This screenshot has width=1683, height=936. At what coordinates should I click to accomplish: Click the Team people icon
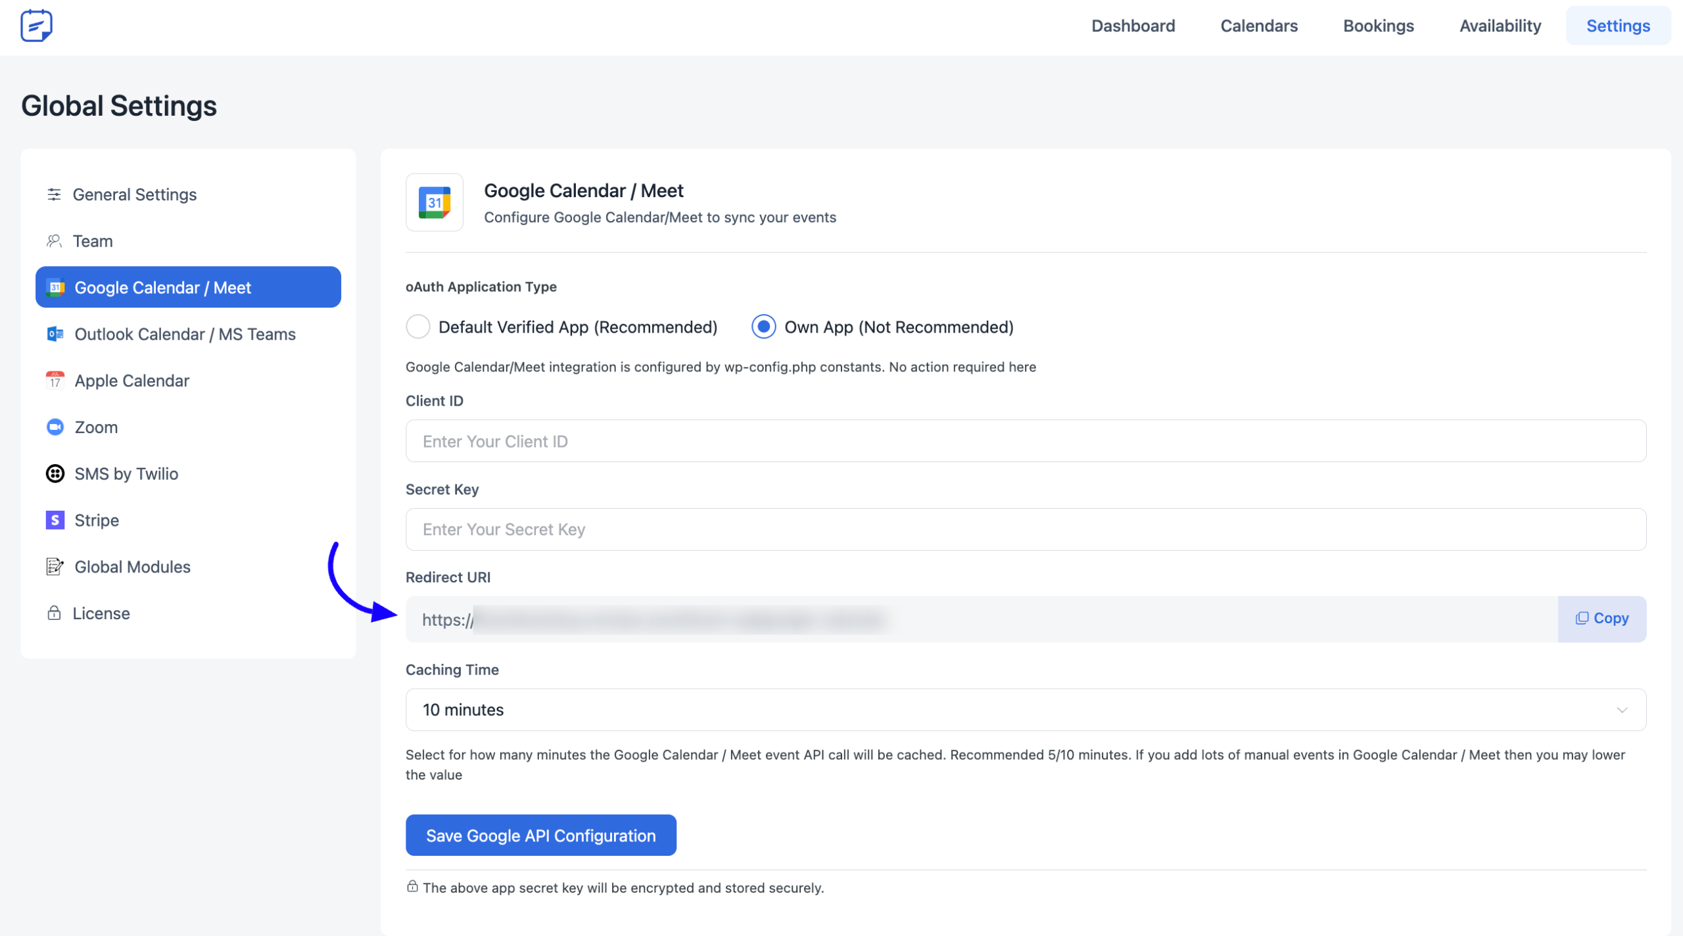tap(54, 241)
